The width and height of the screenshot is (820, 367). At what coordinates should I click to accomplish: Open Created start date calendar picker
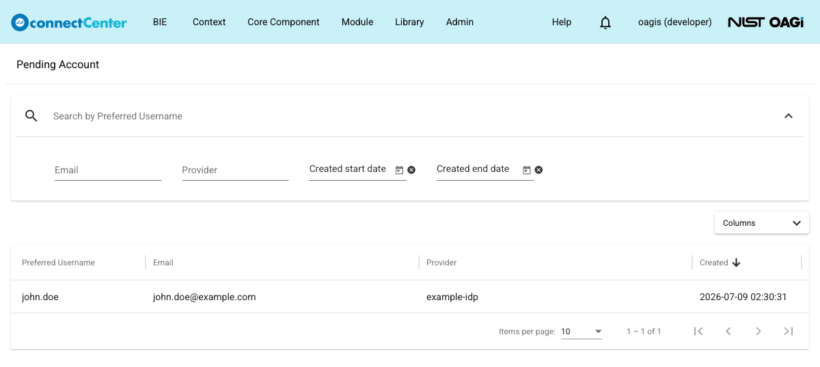click(400, 170)
